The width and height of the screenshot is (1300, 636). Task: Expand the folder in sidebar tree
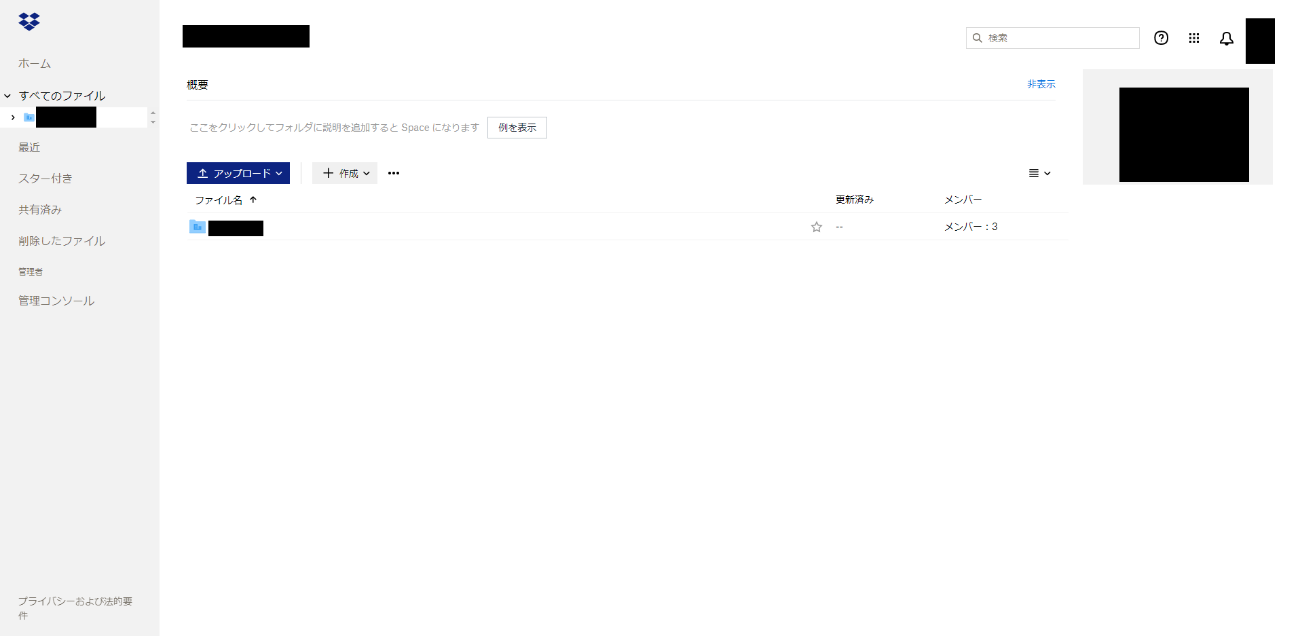point(13,117)
